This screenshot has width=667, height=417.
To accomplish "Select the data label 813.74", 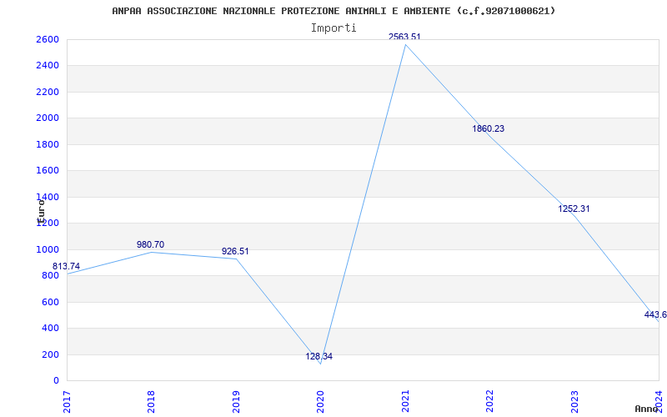I will (66, 266).
